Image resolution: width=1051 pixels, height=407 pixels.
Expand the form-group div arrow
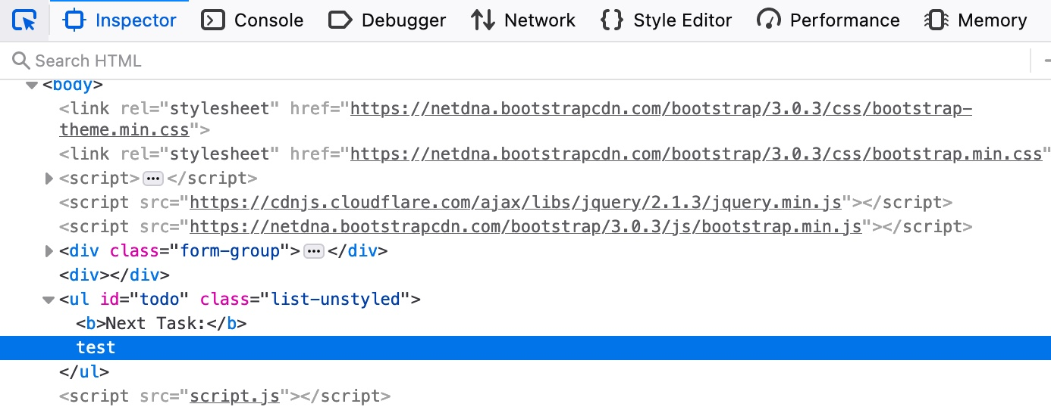49,251
